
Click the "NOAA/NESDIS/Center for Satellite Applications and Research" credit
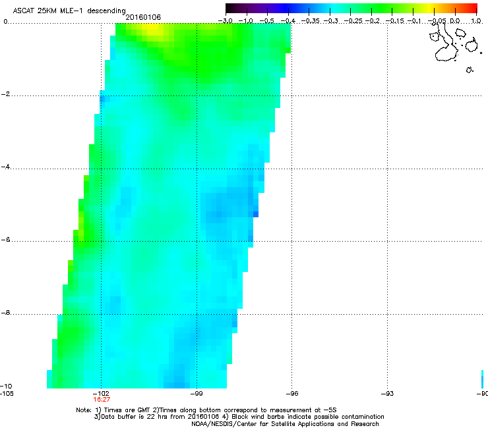285,424
